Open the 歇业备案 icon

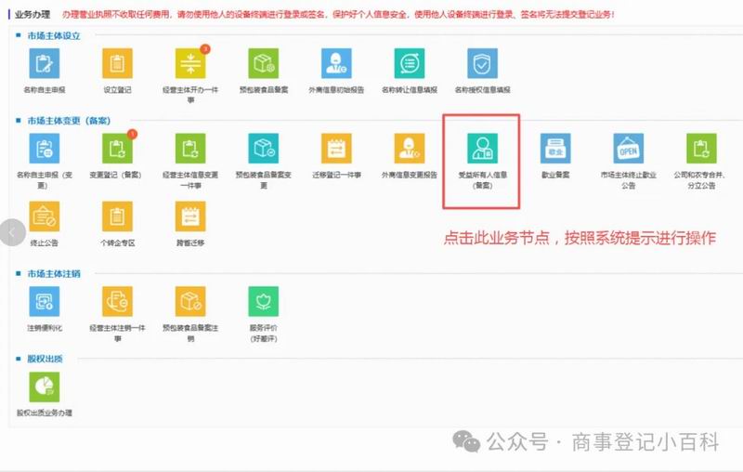[x=555, y=148]
